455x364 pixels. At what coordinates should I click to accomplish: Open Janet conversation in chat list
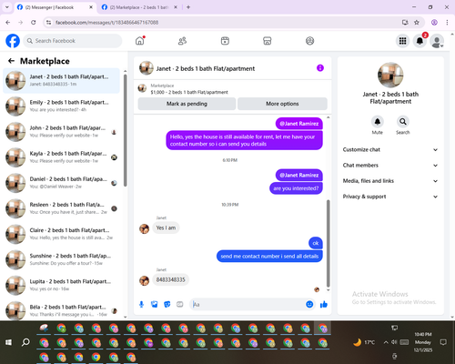click(x=61, y=81)
